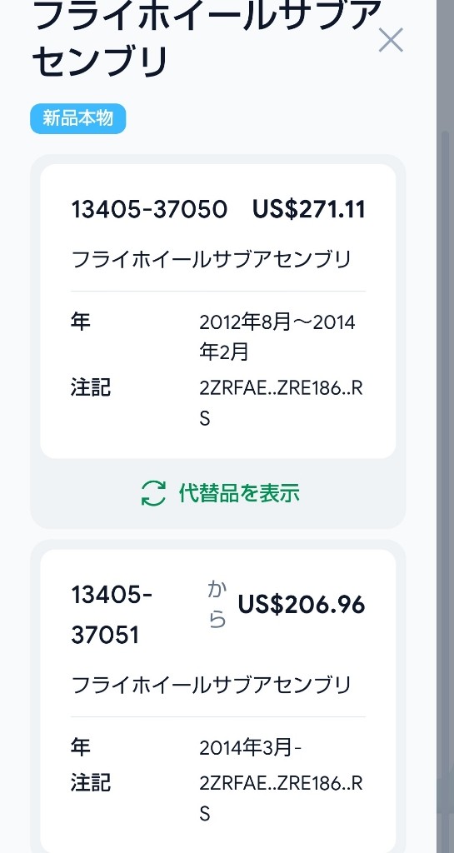This screenshot has width=454, height=853.
Task: Click the 注記 label in second card
Action: [91, 783]
